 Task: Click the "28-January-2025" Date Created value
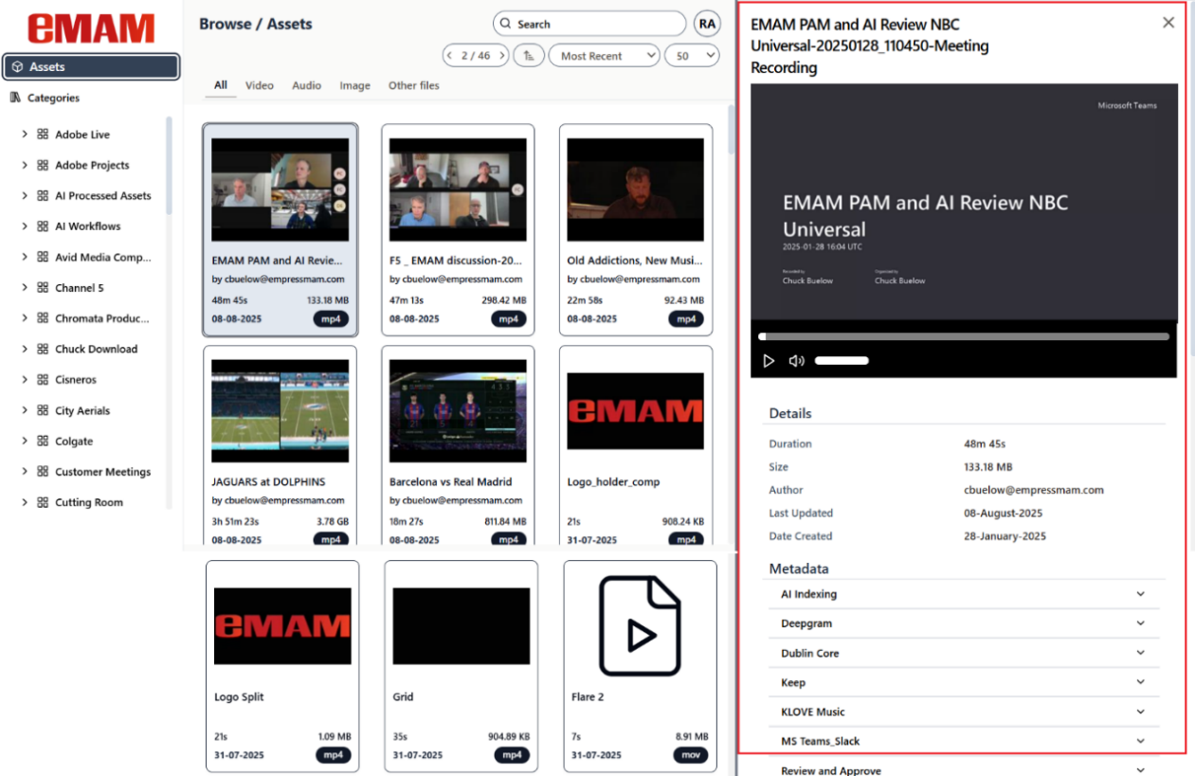point(1003,536)
